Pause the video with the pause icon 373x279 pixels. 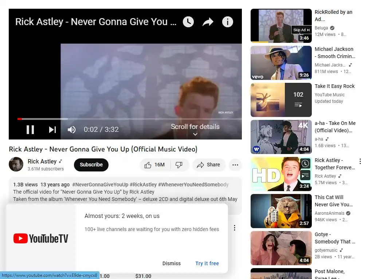(30, 130)
